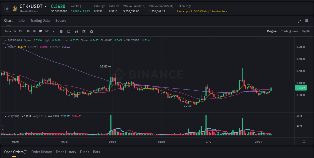Click the Launchpool token tag

[x=184, y=11]
